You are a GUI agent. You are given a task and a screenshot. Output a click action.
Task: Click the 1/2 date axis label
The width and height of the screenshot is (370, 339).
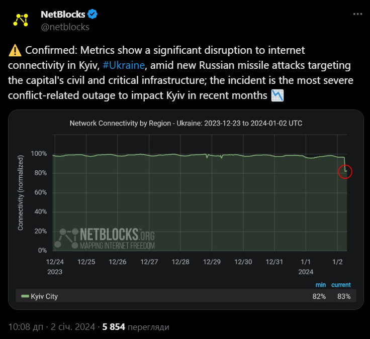pyautogui.click(x=337, y=262)
